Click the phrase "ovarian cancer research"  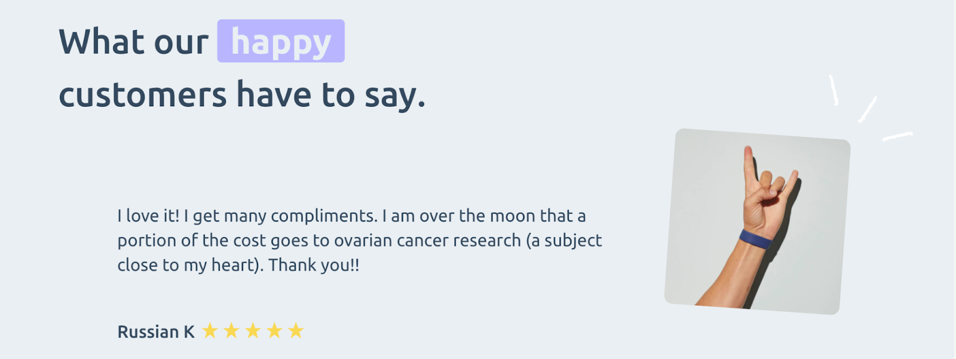click(x=427, y=240)
